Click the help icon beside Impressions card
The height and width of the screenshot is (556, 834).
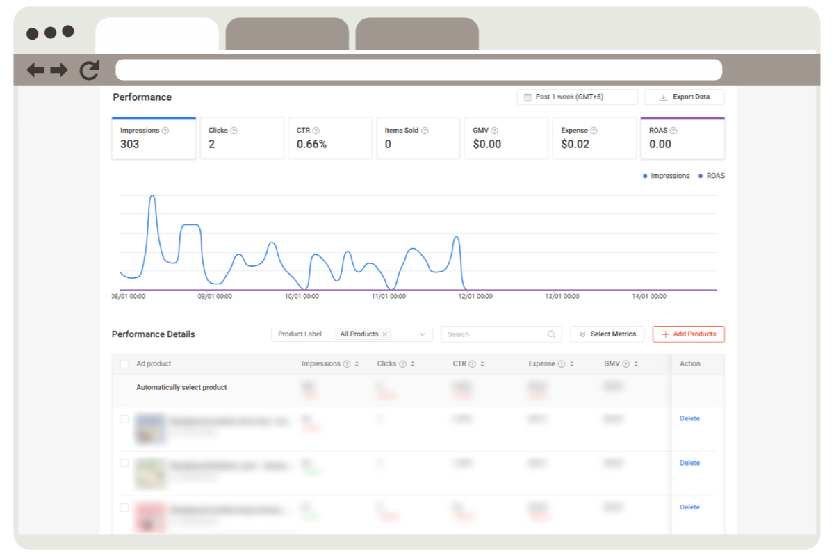(x=165, y=131)
